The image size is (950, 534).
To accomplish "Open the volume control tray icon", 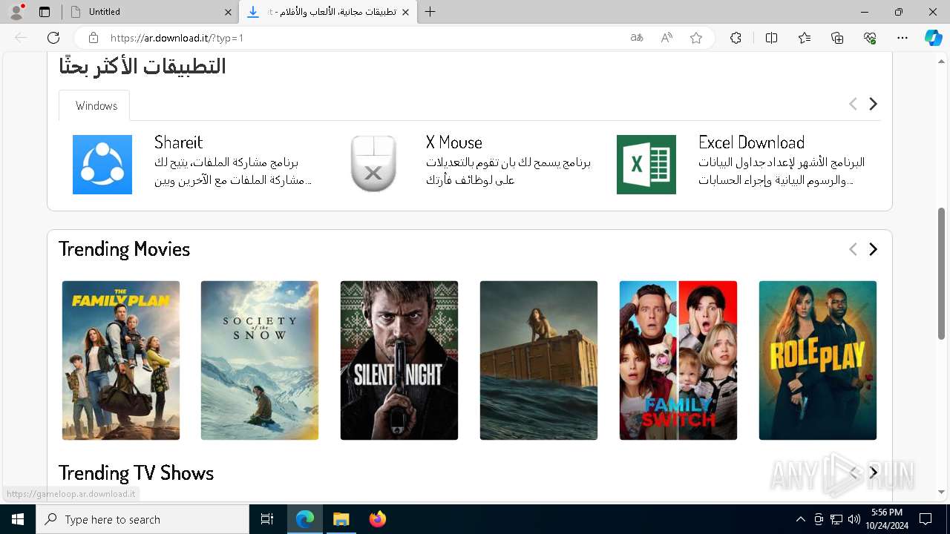I will click(854, 519).
